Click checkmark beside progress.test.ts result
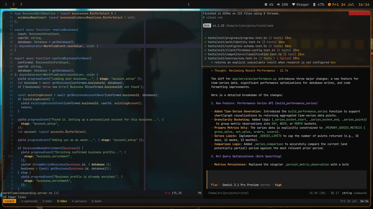The image size is (373, 209). coord(205,38)
